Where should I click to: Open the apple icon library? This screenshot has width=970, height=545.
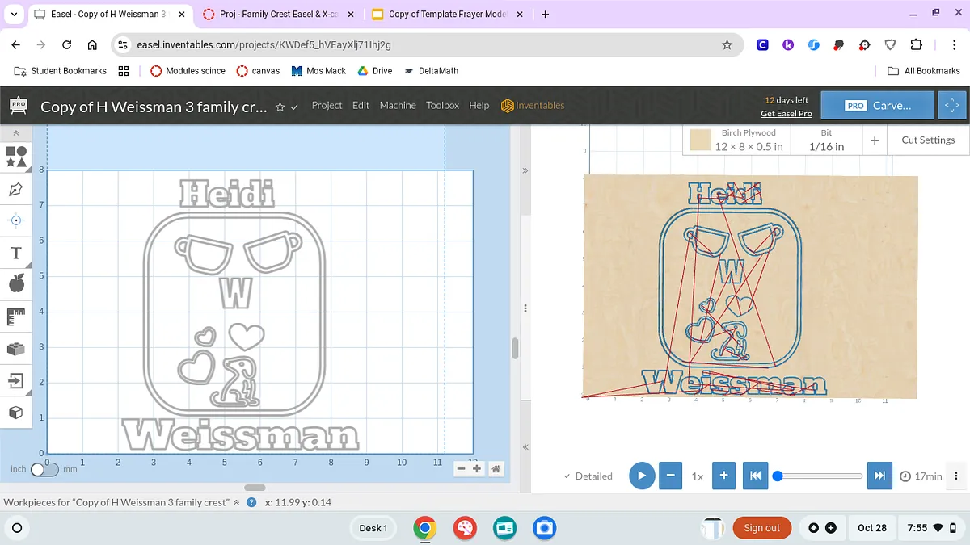click(15, 283)
